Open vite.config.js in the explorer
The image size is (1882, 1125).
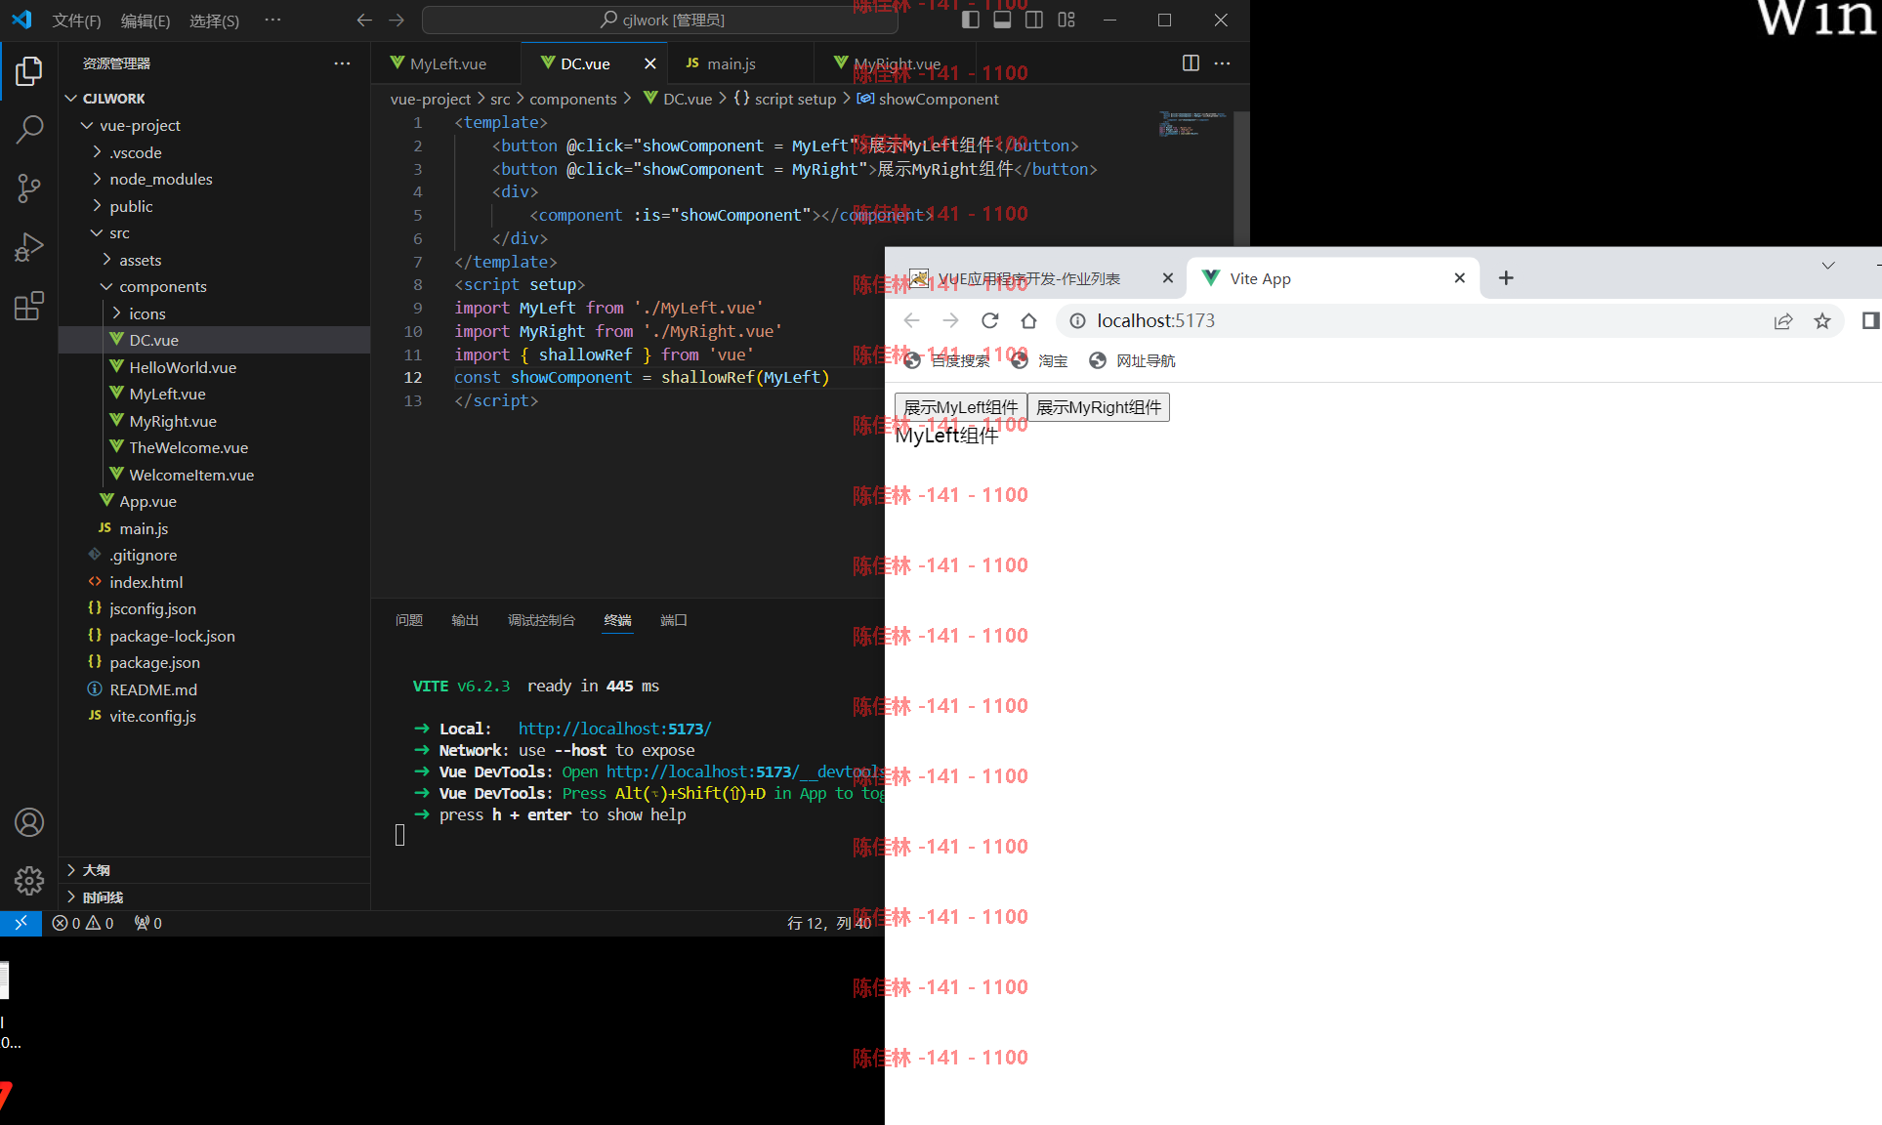(x=152, y=716)
